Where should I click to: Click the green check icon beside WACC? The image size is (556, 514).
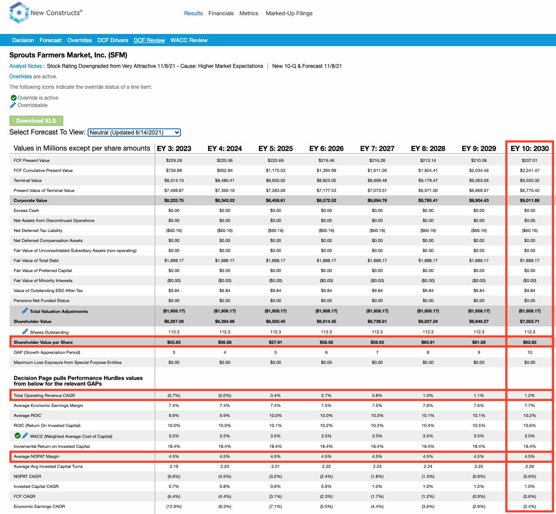point(17,436)
